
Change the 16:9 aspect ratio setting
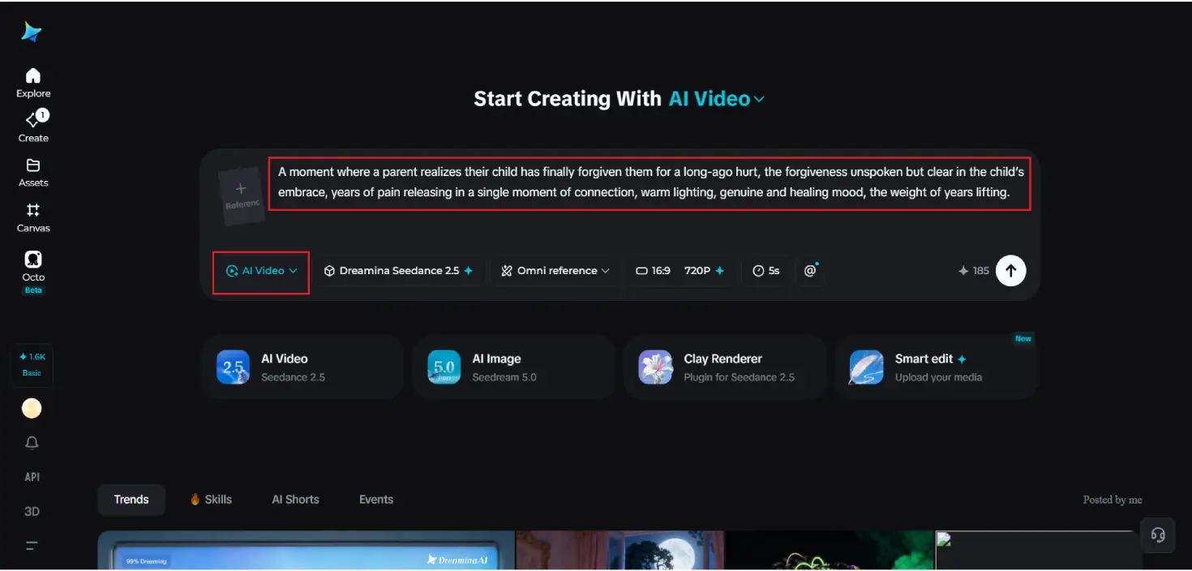(653, 271)
